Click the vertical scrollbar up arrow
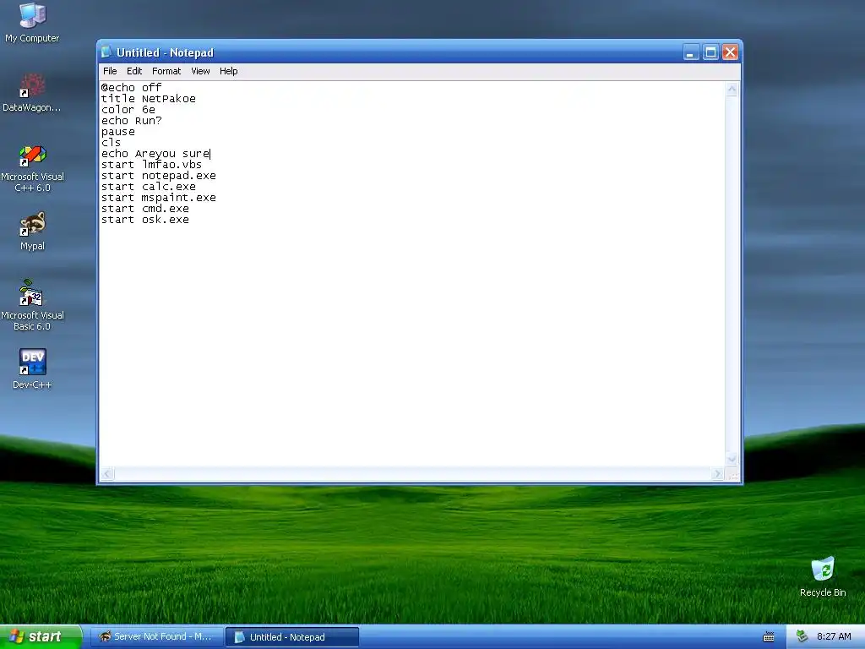Screen dimensions: 865x649 [732, 90]
